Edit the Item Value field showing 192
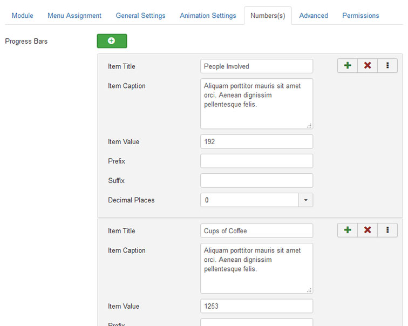The width and height of the screenshot is (408, 326). pyautogui.click(x=256, y=141)
